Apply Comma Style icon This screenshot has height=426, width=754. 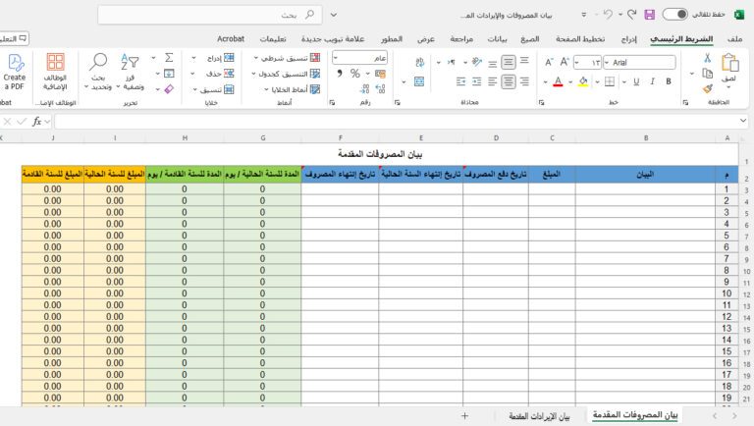click(x=340, y=74)
